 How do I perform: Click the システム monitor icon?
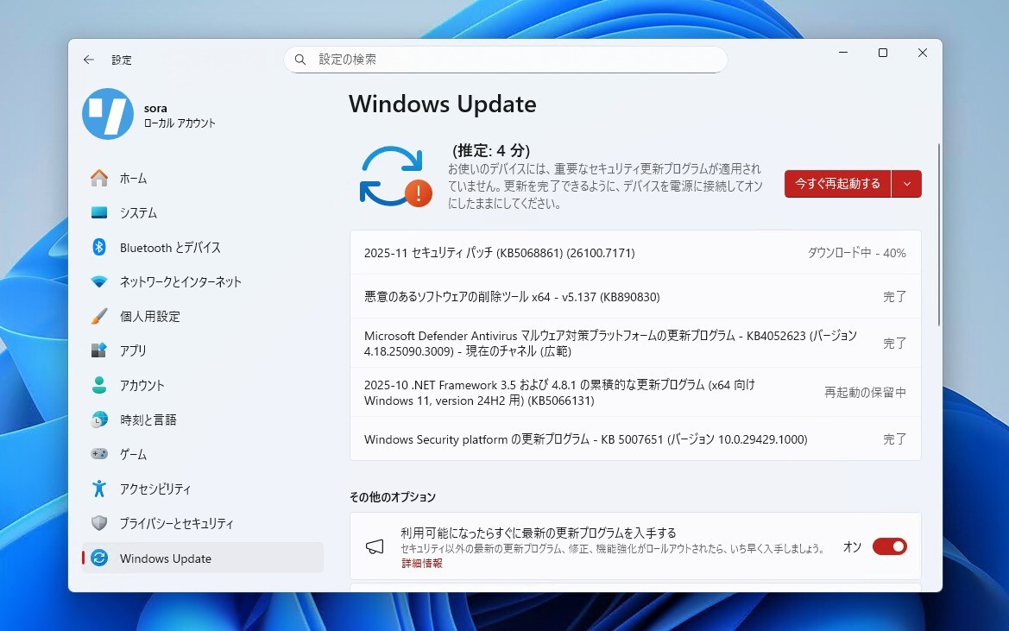[x=99, y=213]
